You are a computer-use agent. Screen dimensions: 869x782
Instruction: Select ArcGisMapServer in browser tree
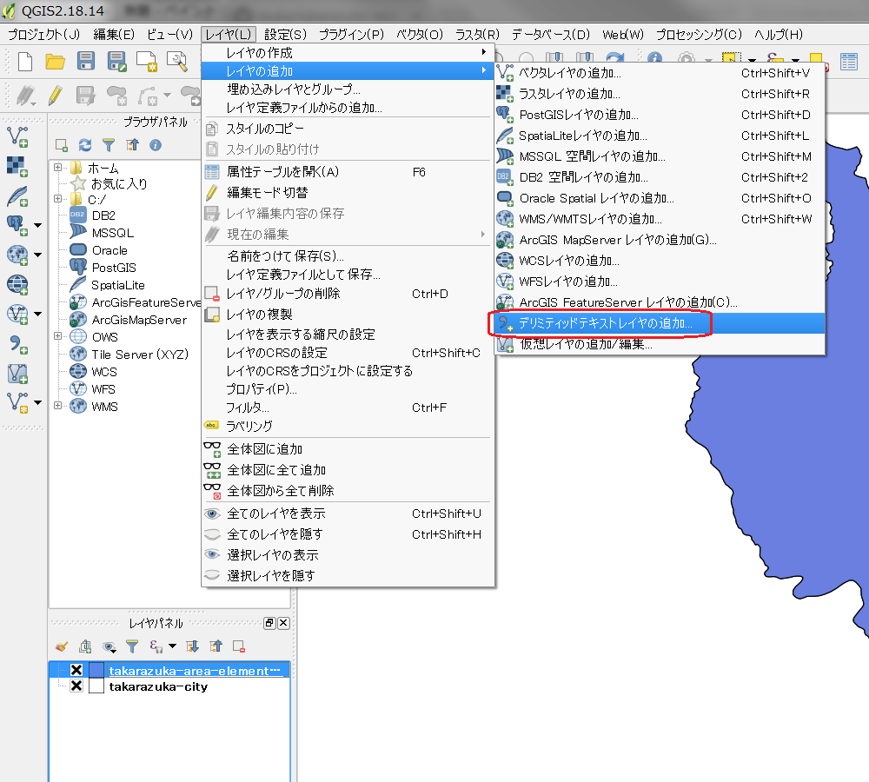[x=139, y=320]
